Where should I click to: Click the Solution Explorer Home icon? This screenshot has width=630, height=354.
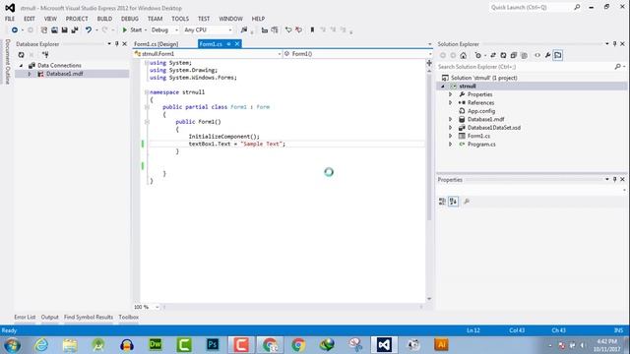(x=464, y=55)
